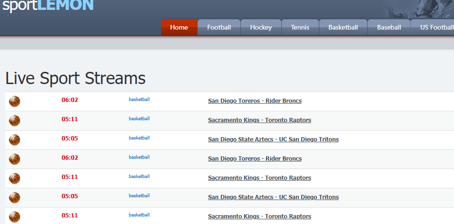
Task: Click basketball icon in first Sacramento Kings row
Action: click(15, 121)
